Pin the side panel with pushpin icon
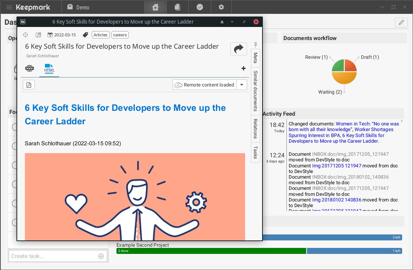 tap(256, 45)
